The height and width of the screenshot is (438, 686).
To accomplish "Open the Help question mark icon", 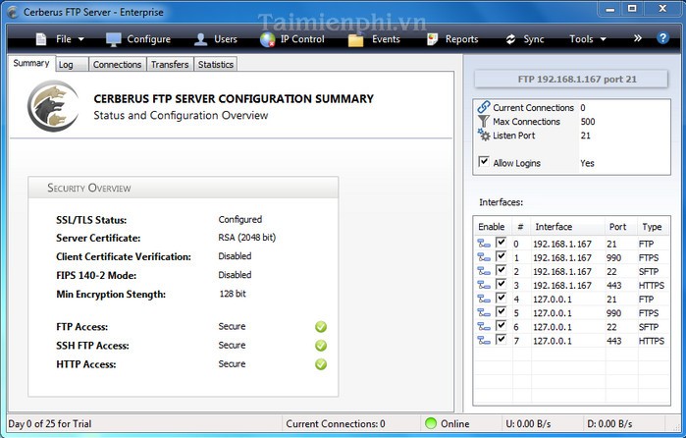I will pos(662,38).
